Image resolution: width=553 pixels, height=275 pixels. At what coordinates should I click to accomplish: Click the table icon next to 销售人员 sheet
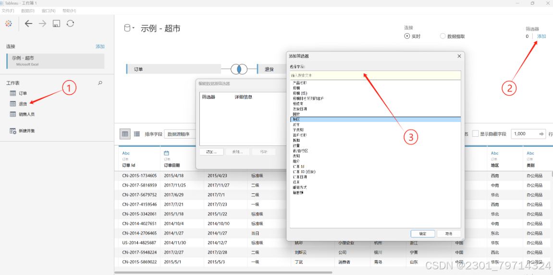pos(12,114)
